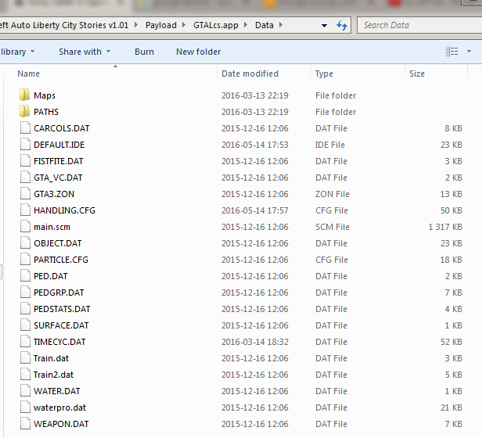This screenshot has height=438, width=482.
Task: Sort files by Type column
Action: pyautogui.click(x=324, y=74)
